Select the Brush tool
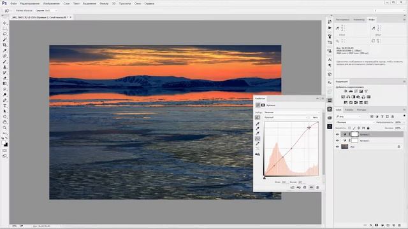The height and width of the screenshot is (229, 408). (4, 62)
